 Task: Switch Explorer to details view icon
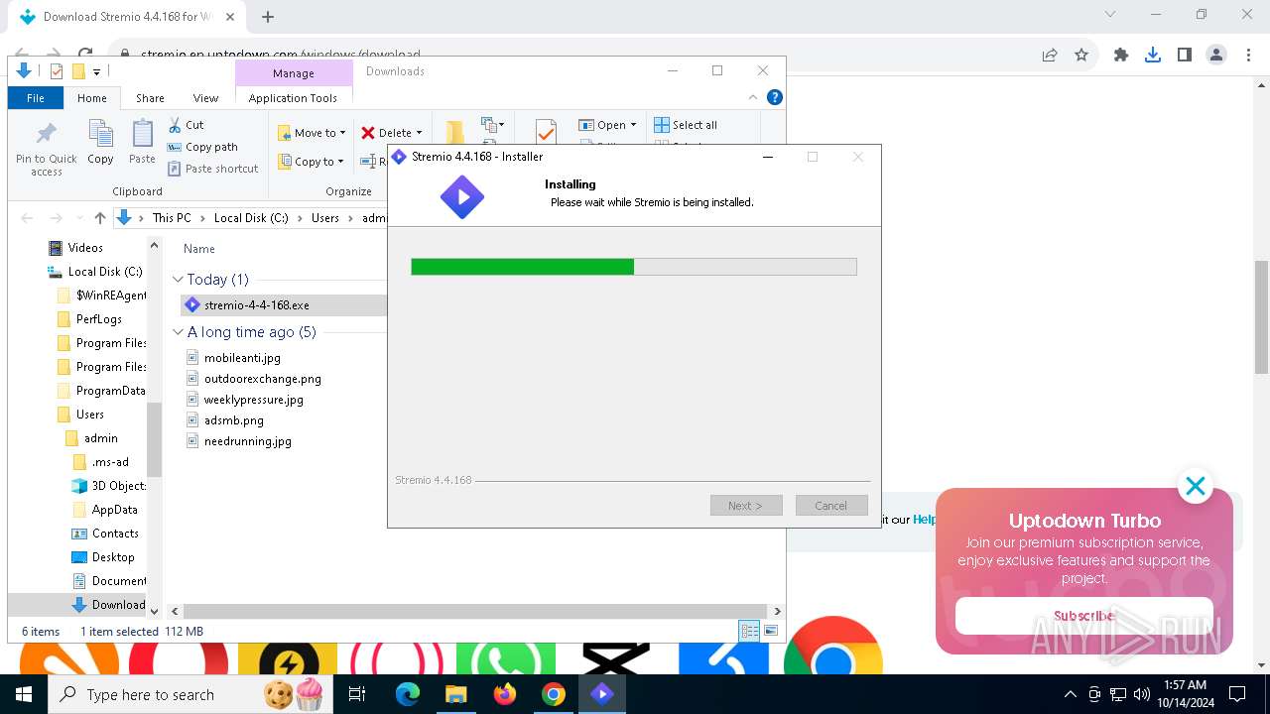pyautogui.click(x=750, y=631)
